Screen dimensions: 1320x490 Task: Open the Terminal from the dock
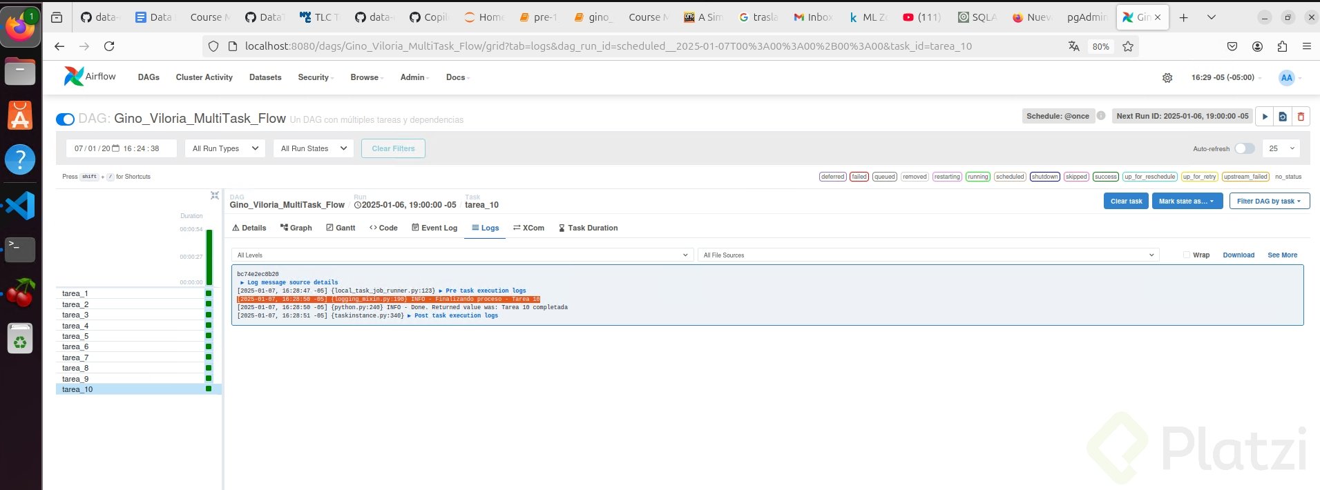20,249
